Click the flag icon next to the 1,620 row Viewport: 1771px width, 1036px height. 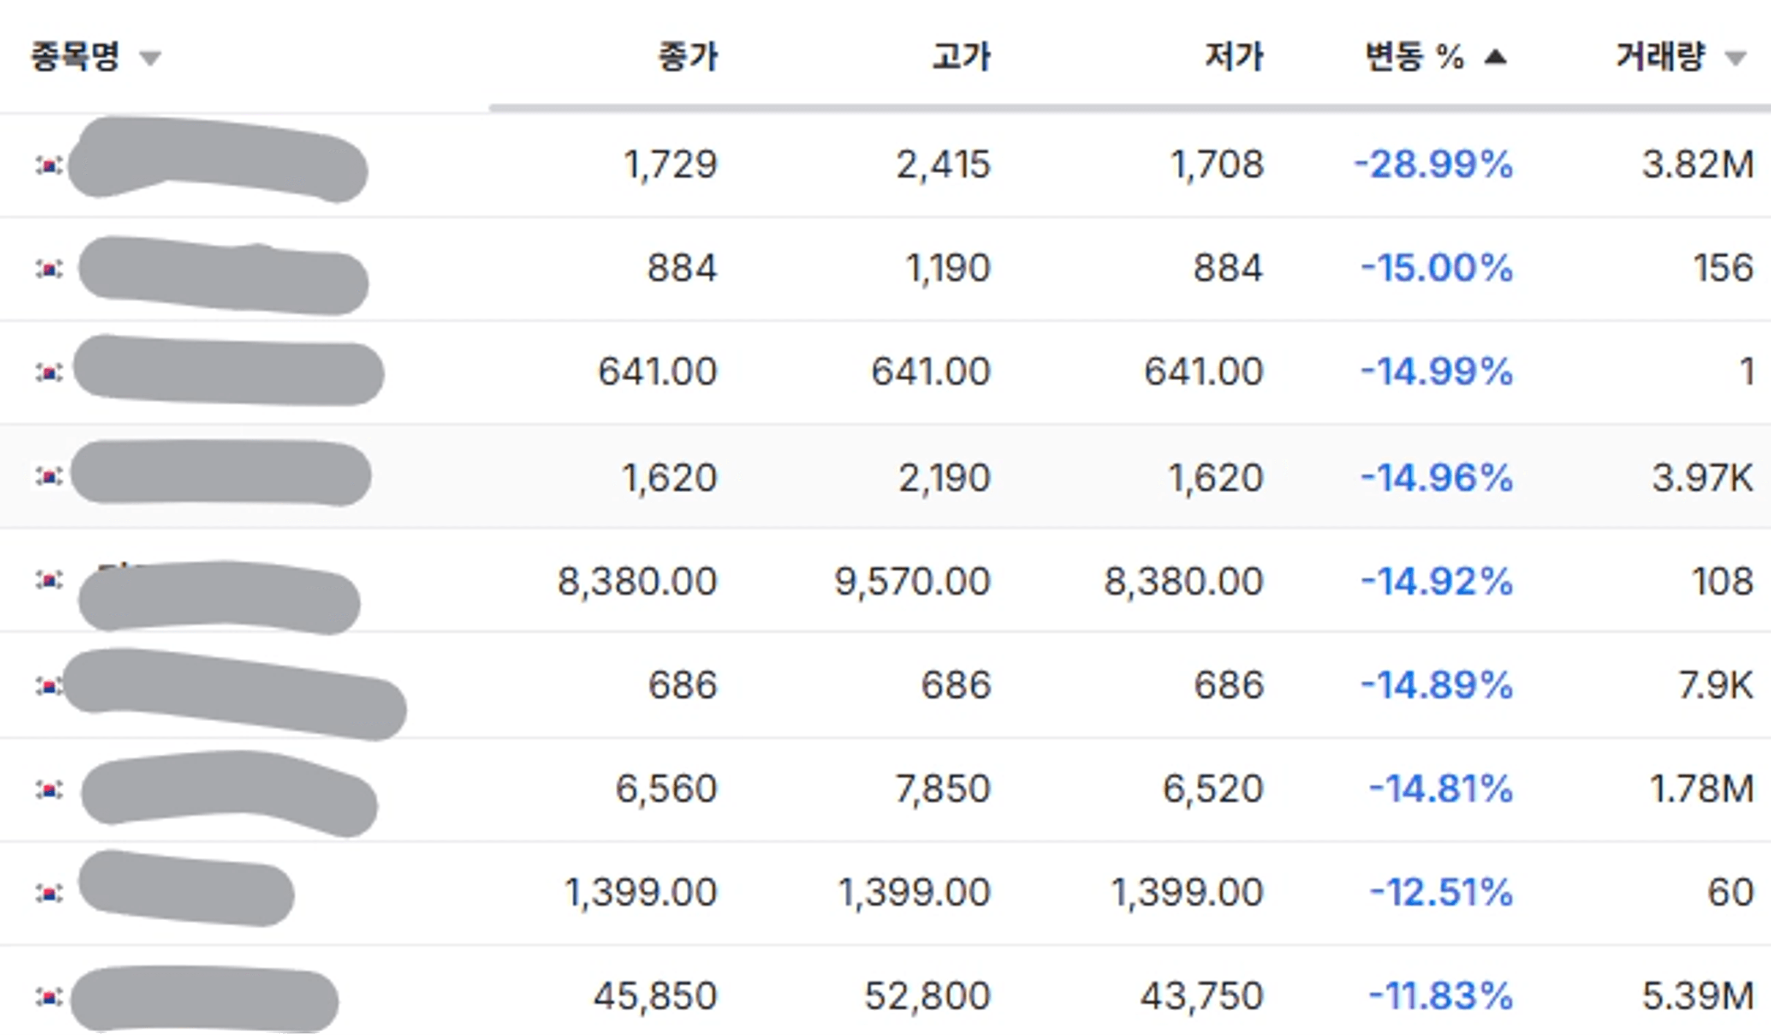tap(49, 476)
